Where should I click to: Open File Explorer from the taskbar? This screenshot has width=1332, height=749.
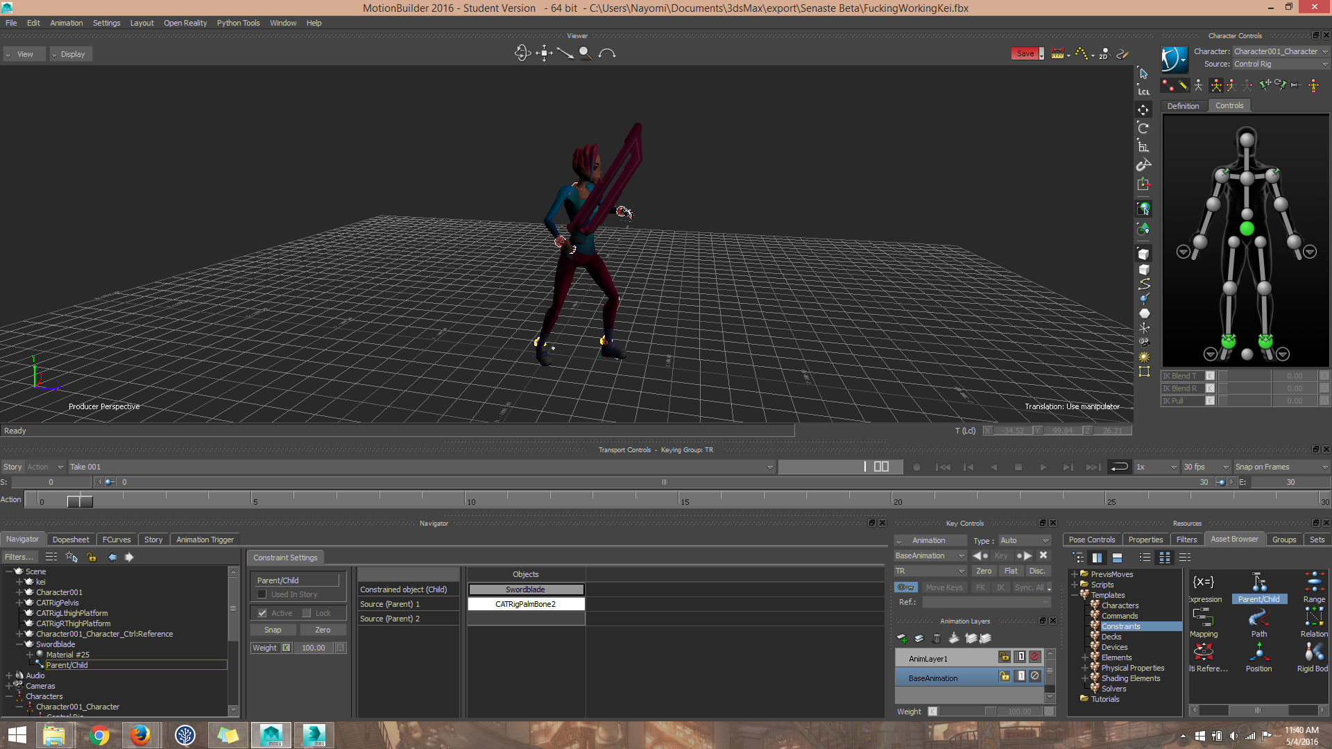point(54,735)
